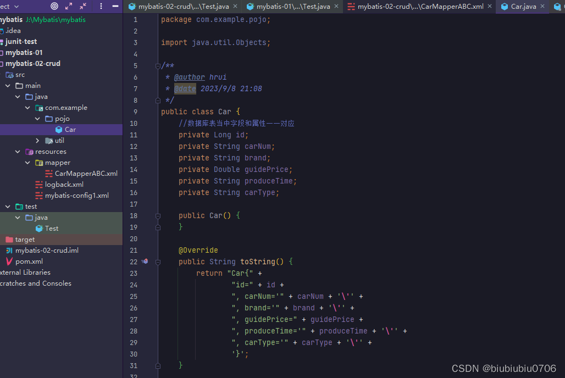Open logback.xml in the project tree
This screenshot has height=378, width=565.
(x=64, y=185)
